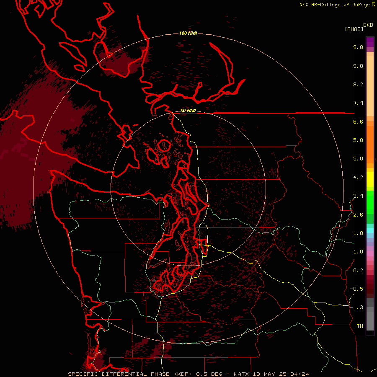Select the 5.8 scale value
The height and width of the screenshot is (377, 377).
(358, 140)
